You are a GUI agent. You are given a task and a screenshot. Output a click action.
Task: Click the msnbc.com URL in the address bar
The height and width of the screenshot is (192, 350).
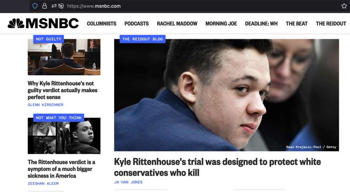click(94, 6)
